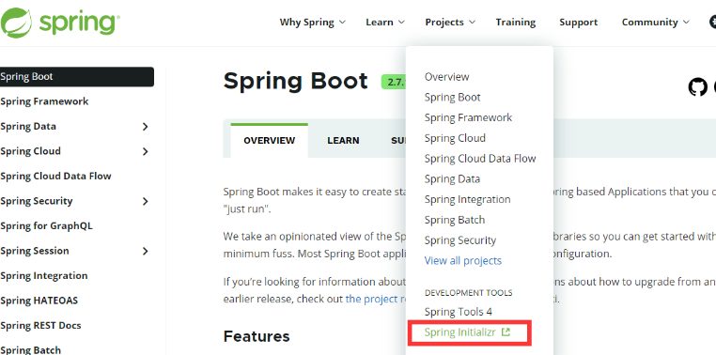Choose Spring Batch in Projects menu
This screenshot has height=355, width=716.
[x=455, y=220]
